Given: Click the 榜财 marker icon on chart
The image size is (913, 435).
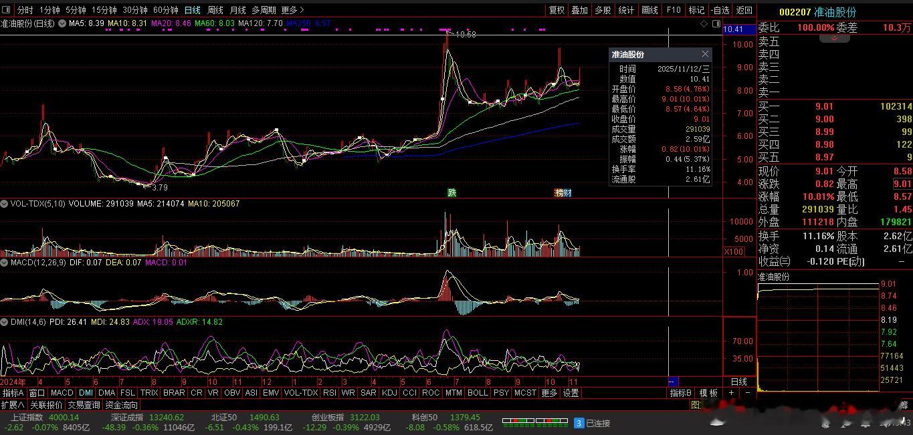Looking at the screenshot, I should [x=563, y=192].
